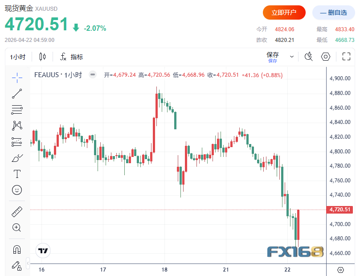Click the 删自选 button
The width and height of the screenshot is (360, 276).
(x=333, y=12)
